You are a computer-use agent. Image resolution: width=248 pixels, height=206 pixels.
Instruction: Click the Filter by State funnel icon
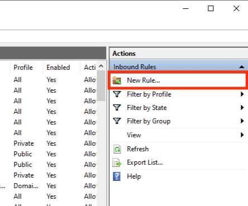coord(117,108)
